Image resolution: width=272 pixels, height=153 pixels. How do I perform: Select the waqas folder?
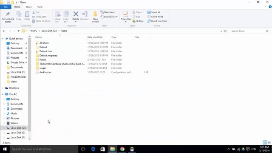42,68
